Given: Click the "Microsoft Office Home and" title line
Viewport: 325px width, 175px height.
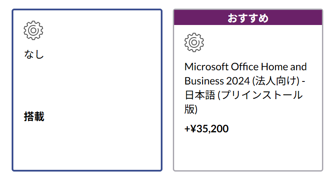Looking at the screenshot, I should 245,67.
